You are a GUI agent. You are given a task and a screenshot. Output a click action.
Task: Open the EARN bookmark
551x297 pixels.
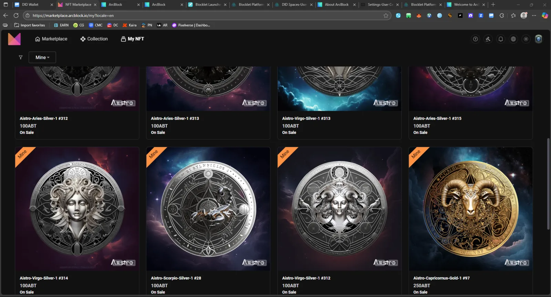[x=61, y=25]
